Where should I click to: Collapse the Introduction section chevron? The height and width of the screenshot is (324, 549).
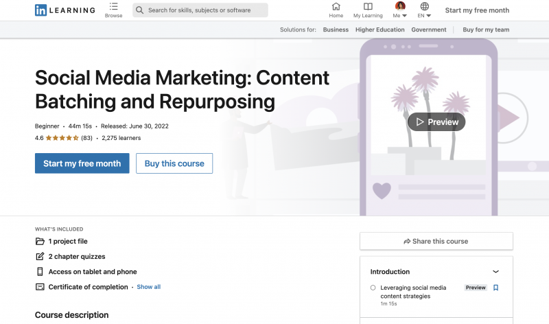point(495,271)
